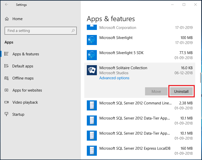The image size is (202, 160).
Task: Click the Silverlight 5 SDK icon
Action: (x=92, y=55)
